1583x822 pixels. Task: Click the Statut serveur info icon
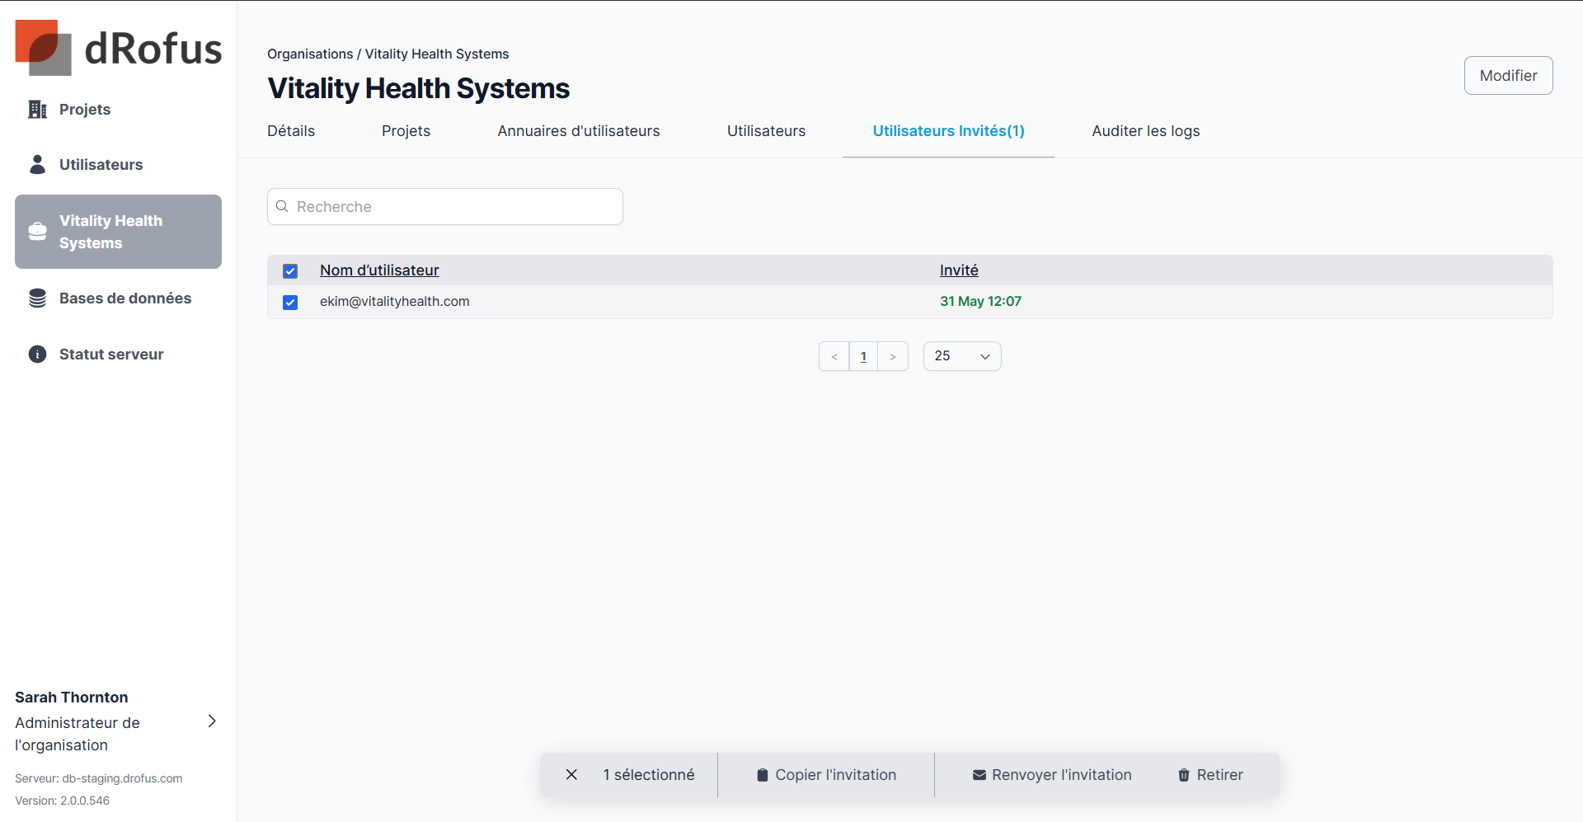[37, 355]
